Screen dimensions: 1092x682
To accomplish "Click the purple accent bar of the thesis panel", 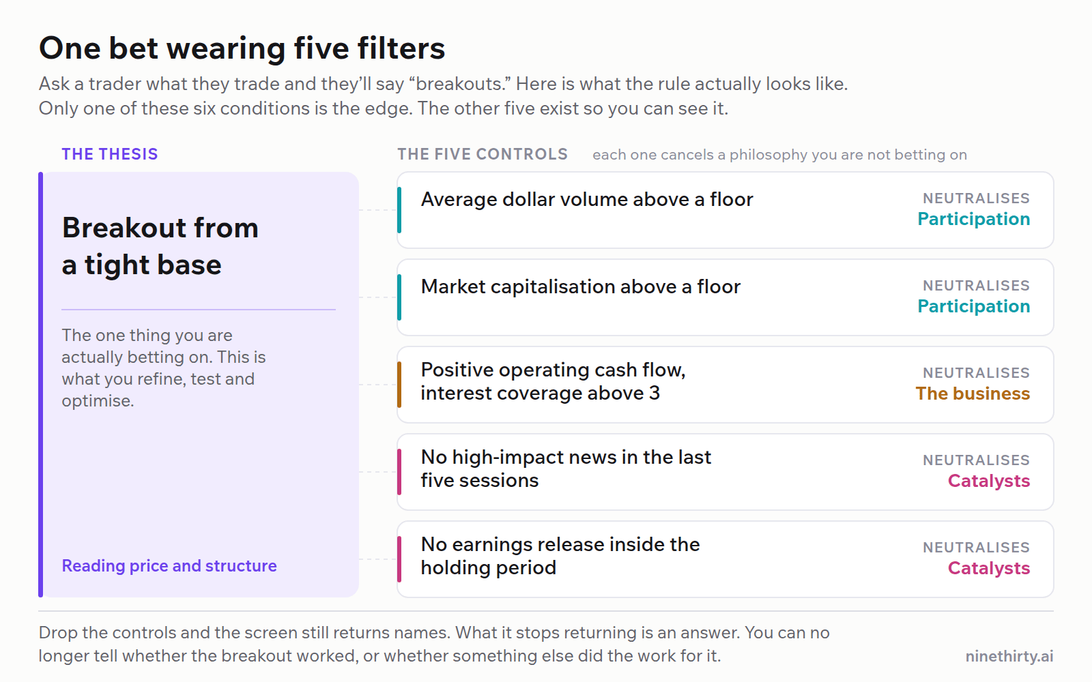I will coord(41,385).
